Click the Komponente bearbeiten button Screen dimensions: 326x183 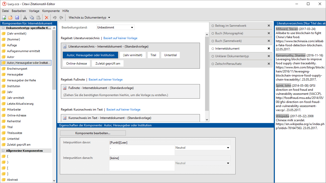click(93, 133)
